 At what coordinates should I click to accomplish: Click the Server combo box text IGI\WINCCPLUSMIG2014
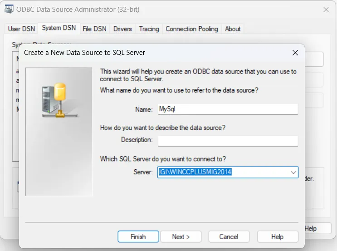[x=195, y=172]
